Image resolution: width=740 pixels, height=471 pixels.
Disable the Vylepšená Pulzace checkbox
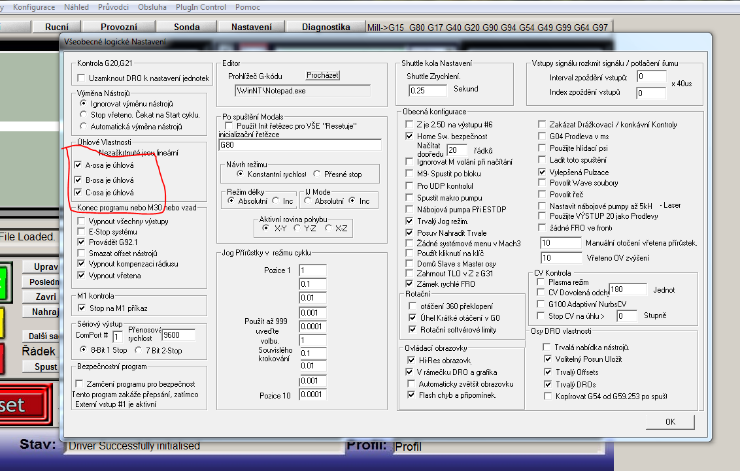point(542,172)
